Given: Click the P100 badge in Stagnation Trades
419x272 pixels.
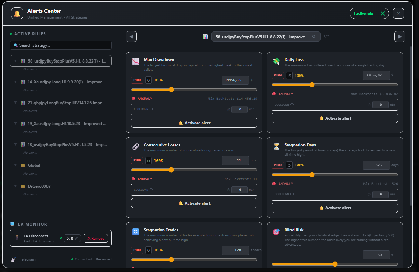Looking at the screenshot, I should tap(137, 250).
